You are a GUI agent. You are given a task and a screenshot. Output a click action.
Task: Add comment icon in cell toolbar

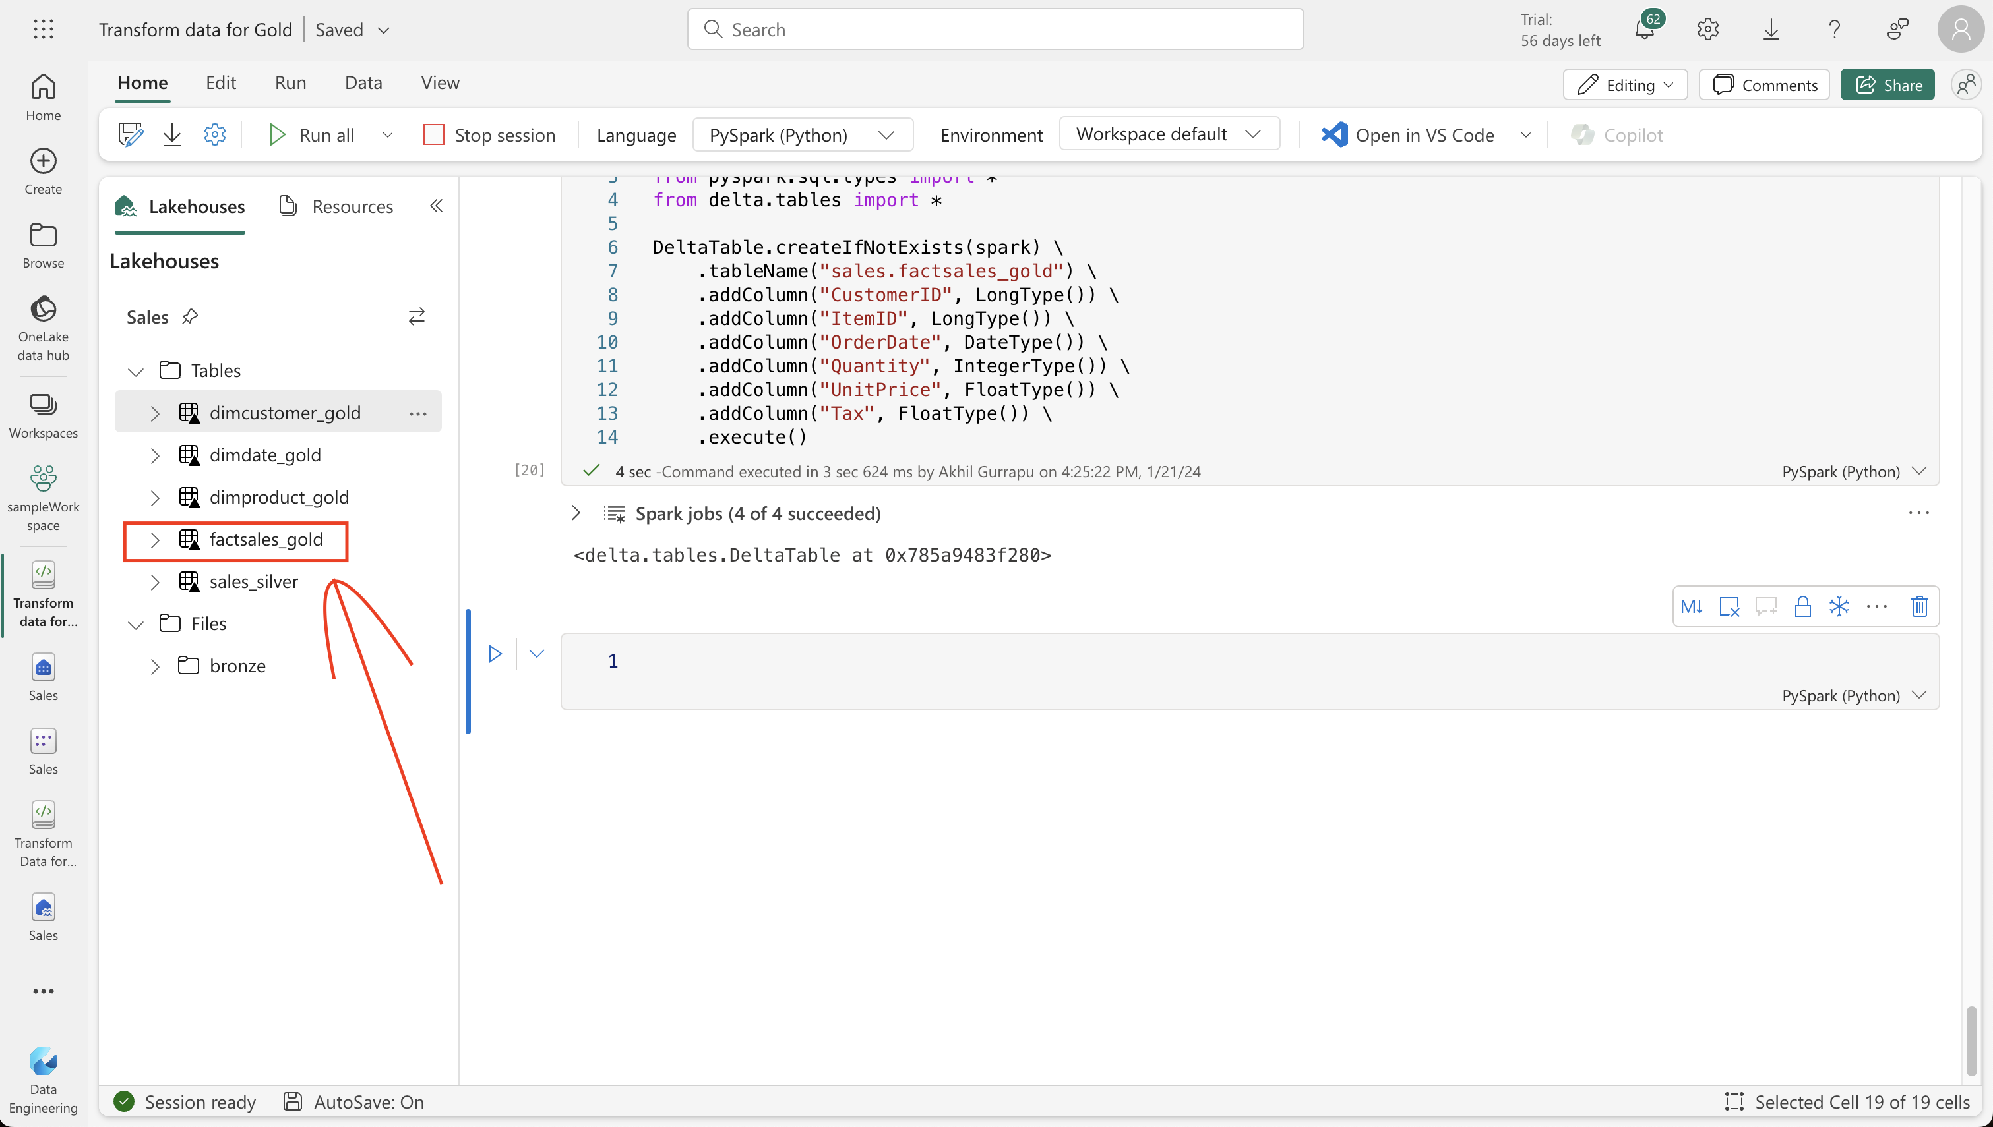(1766, 606)
